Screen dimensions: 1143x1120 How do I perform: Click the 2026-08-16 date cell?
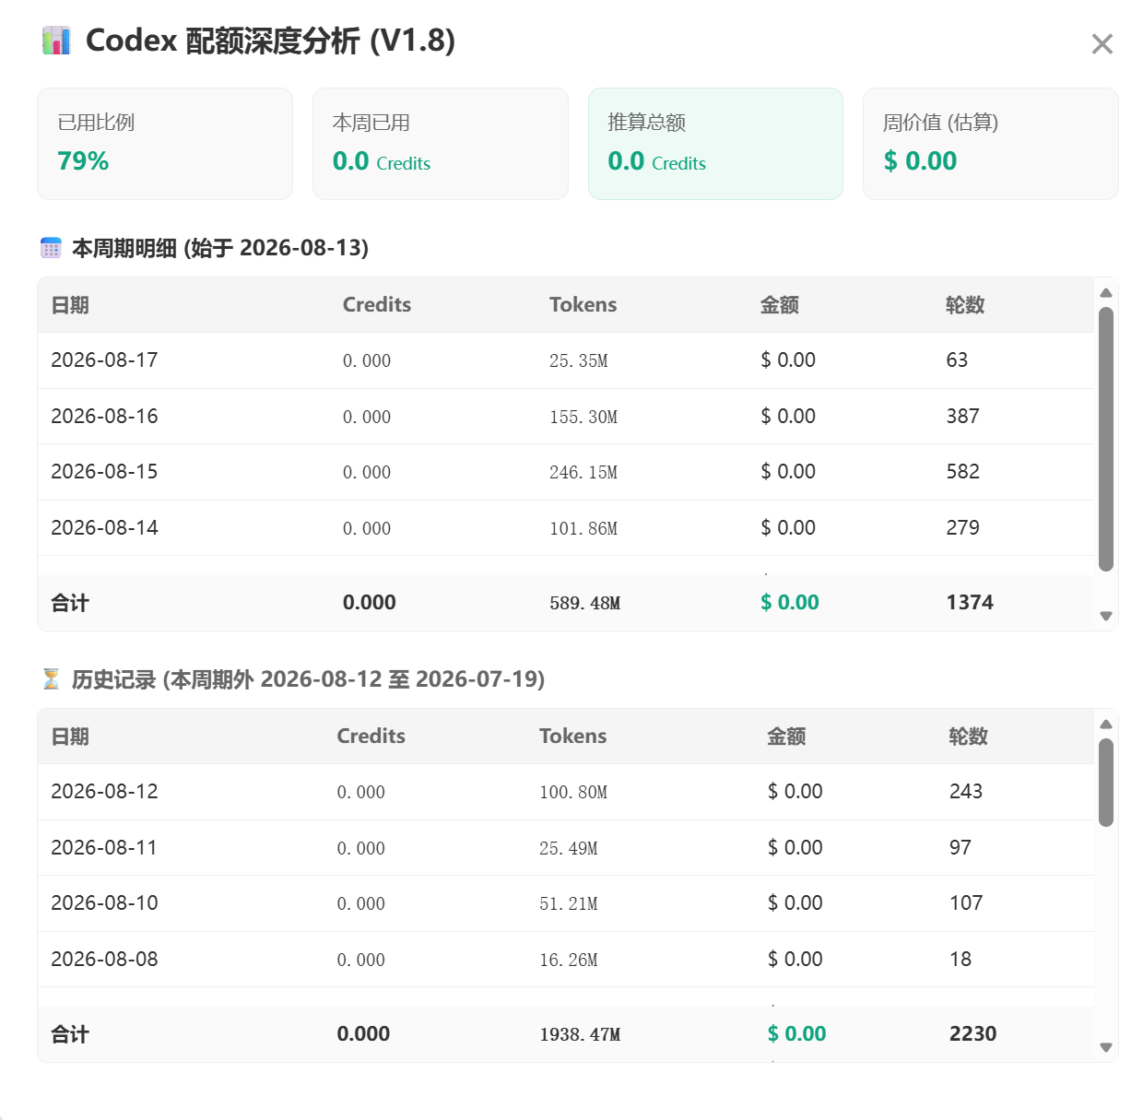click(x=104, y=417)
